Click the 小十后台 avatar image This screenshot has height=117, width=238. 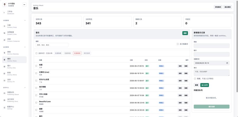pyautogui.click(x=4, y=5)
